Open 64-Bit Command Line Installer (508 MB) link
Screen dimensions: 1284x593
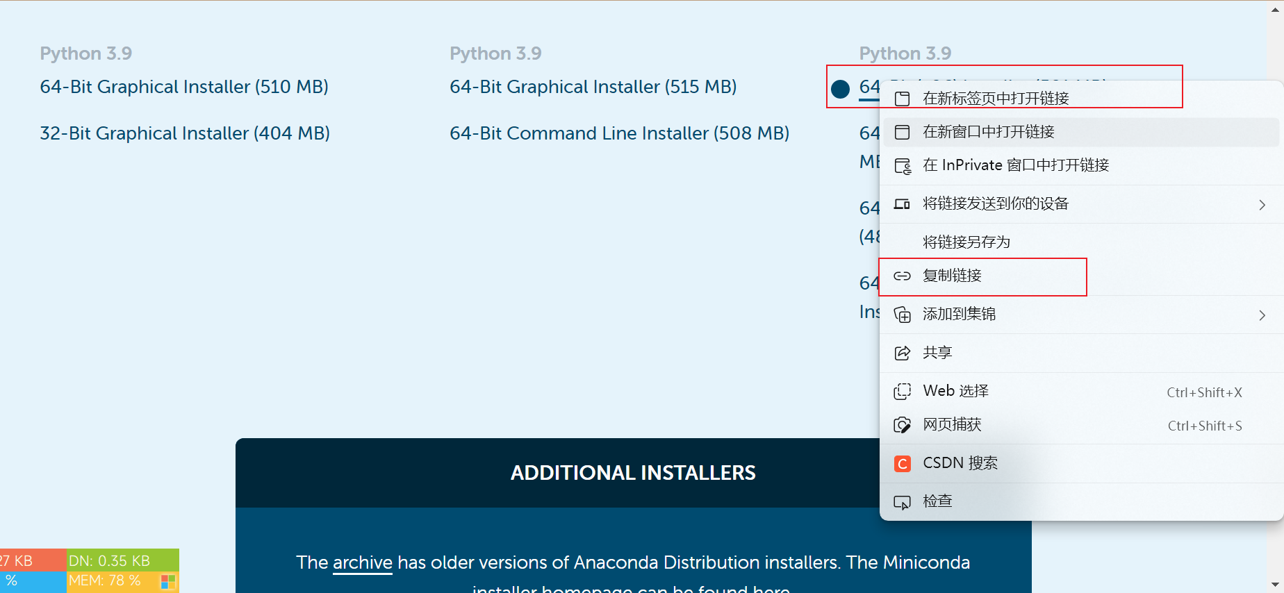click(620, 133)
